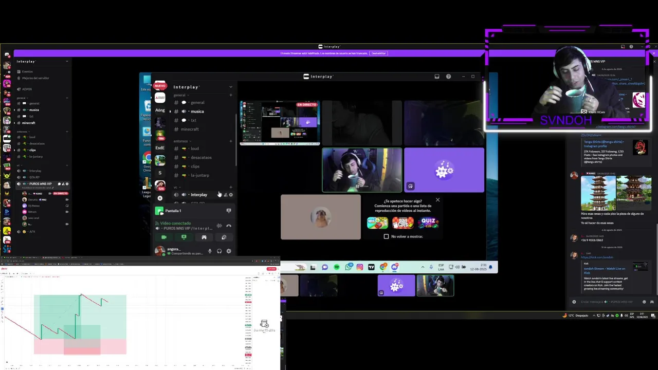Open Chrome on the shared screen taskbar
This screenshot has height=370, width=658.
click(383, 267)
